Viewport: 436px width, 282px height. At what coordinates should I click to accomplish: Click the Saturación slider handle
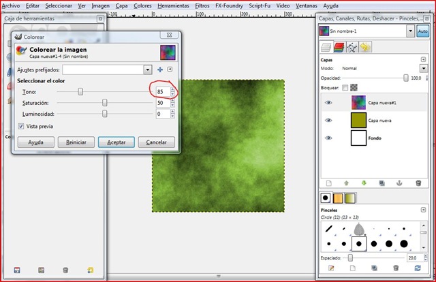coord(104,102)
